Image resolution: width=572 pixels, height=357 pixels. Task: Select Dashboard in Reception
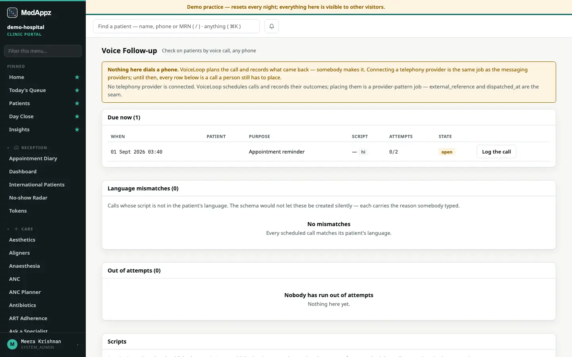coord(23,172)
